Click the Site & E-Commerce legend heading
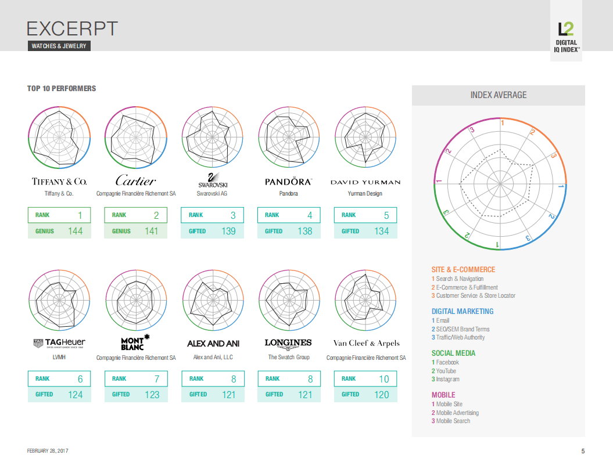 click(x=463, y=270)
